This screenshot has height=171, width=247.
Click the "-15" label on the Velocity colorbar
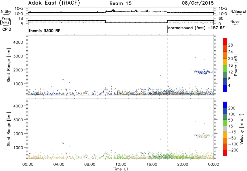[x=232, y=132]
